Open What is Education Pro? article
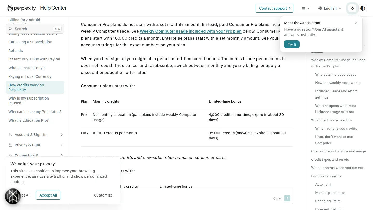The image size is (373, 210). coord(28,120)
